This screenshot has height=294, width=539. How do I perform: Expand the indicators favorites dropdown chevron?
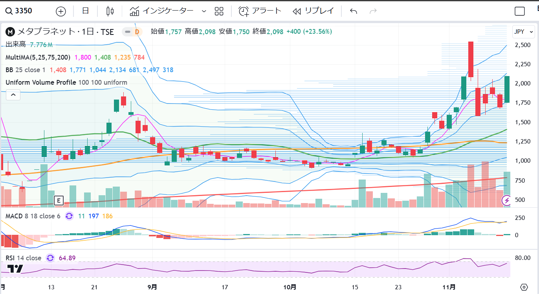pyautogui.click(x=203, y=11)
